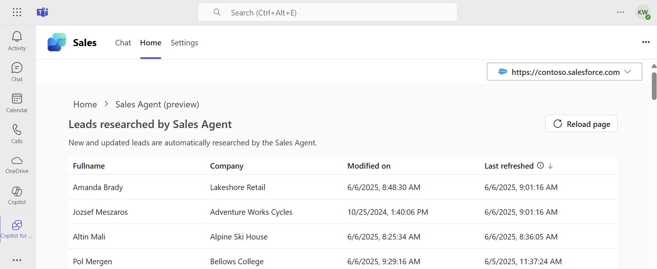
Task: Open Sales app more options ellipsis
Action: (646, 42)
